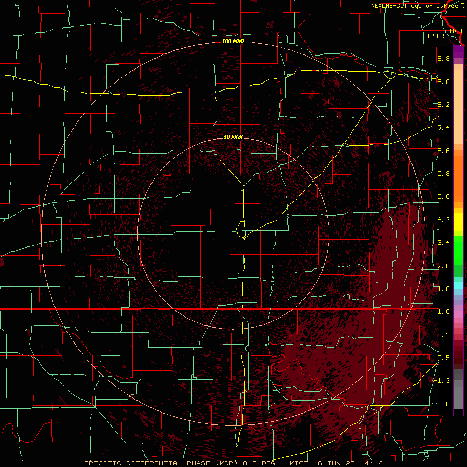Click the -1.3 color scale value
467x467 pixels.
click(x=442, y=381)
